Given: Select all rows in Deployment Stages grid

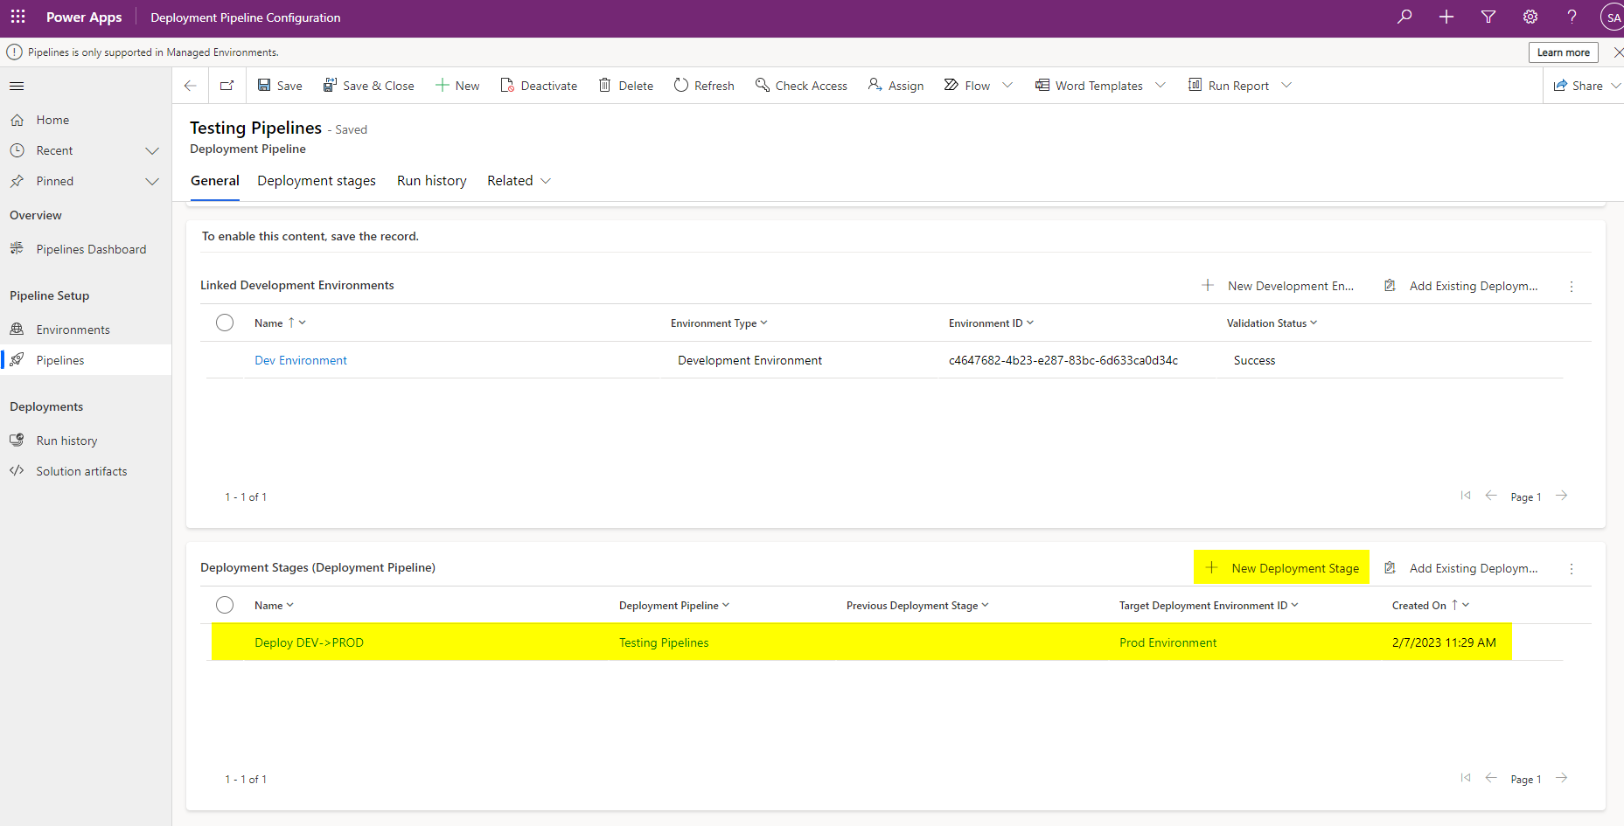Looking at the screenshot, I should click(x=225, y=605).
